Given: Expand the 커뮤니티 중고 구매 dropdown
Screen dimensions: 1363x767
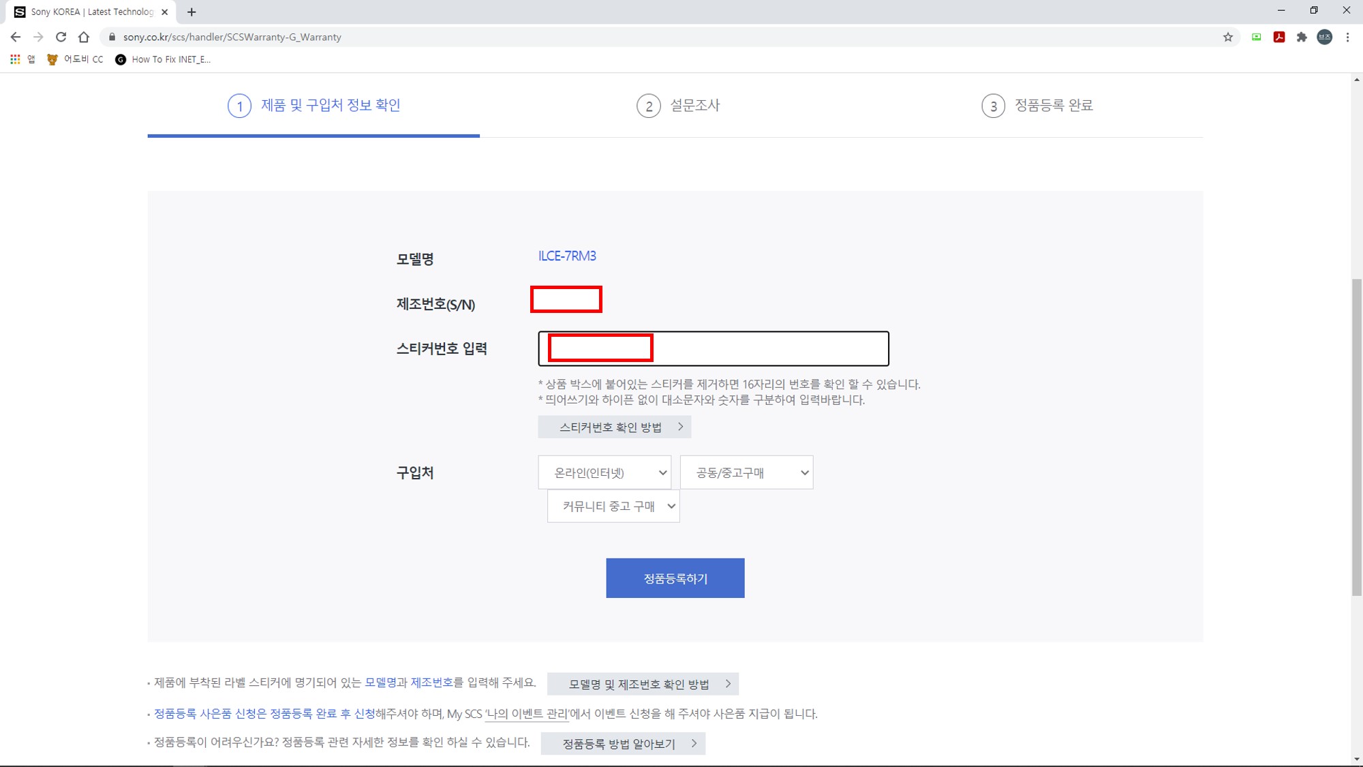Looking at the screenshot, I should pyautogui.click(x=613, y=506).
